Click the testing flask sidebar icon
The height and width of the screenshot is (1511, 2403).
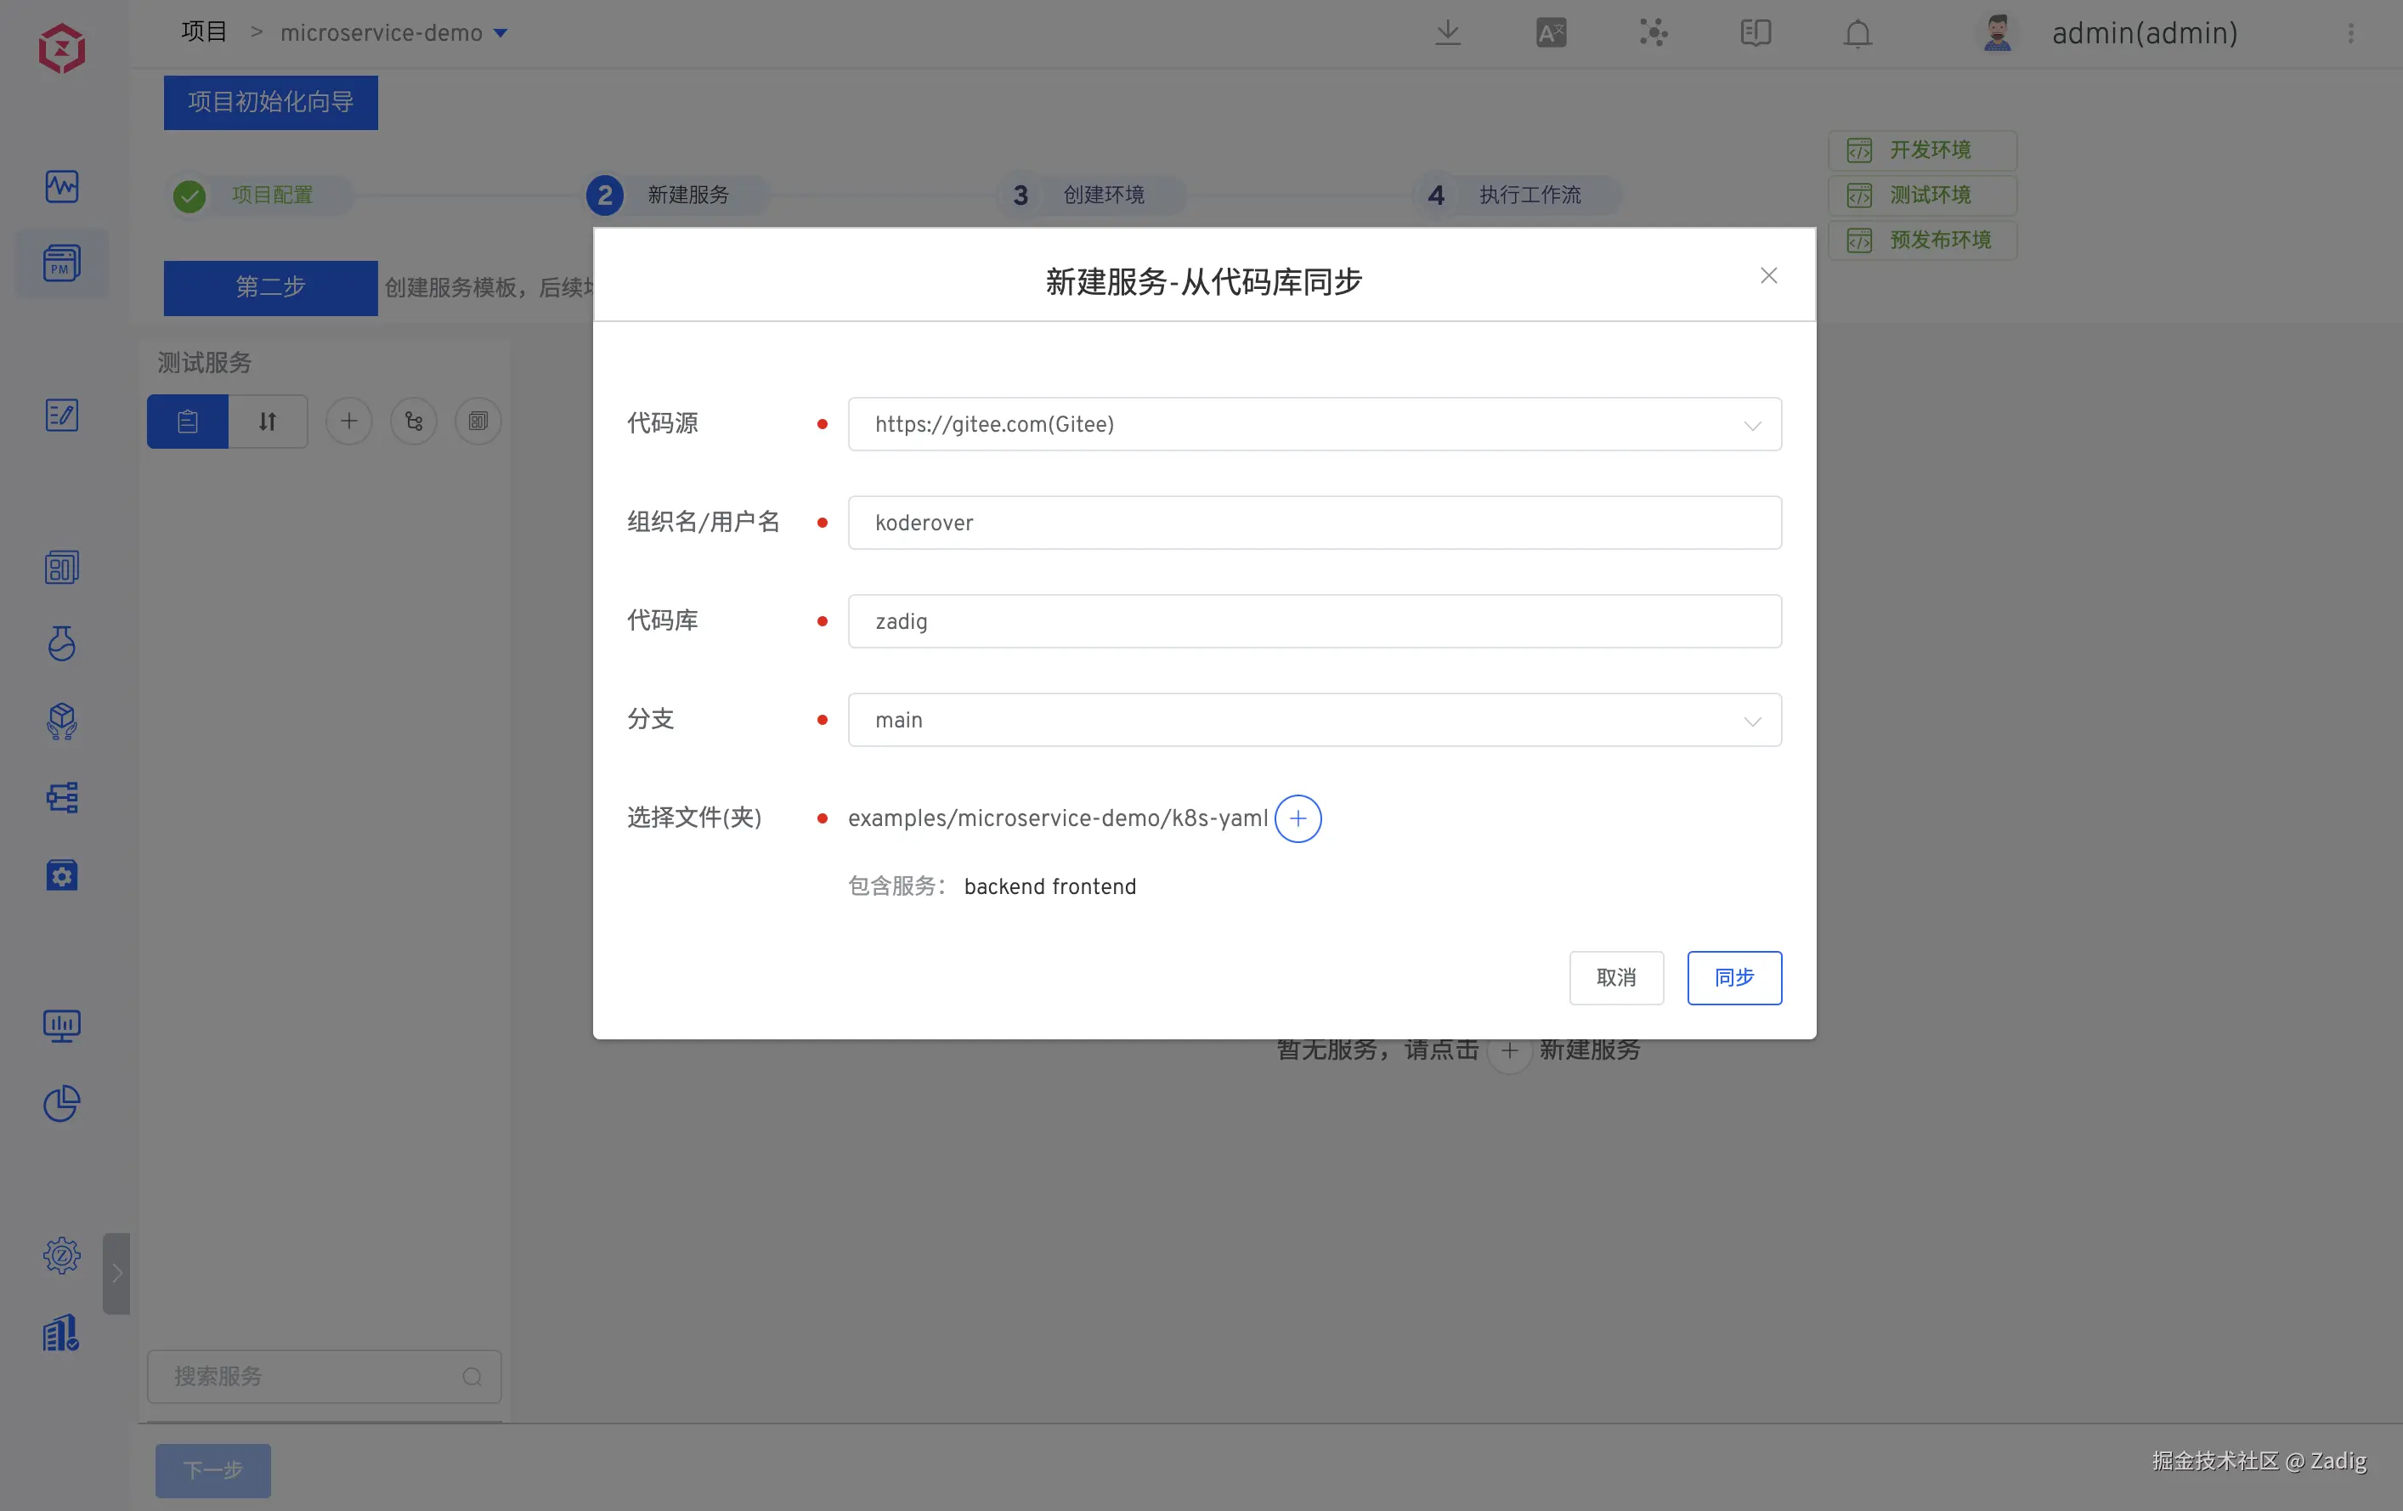coord(62,643)
